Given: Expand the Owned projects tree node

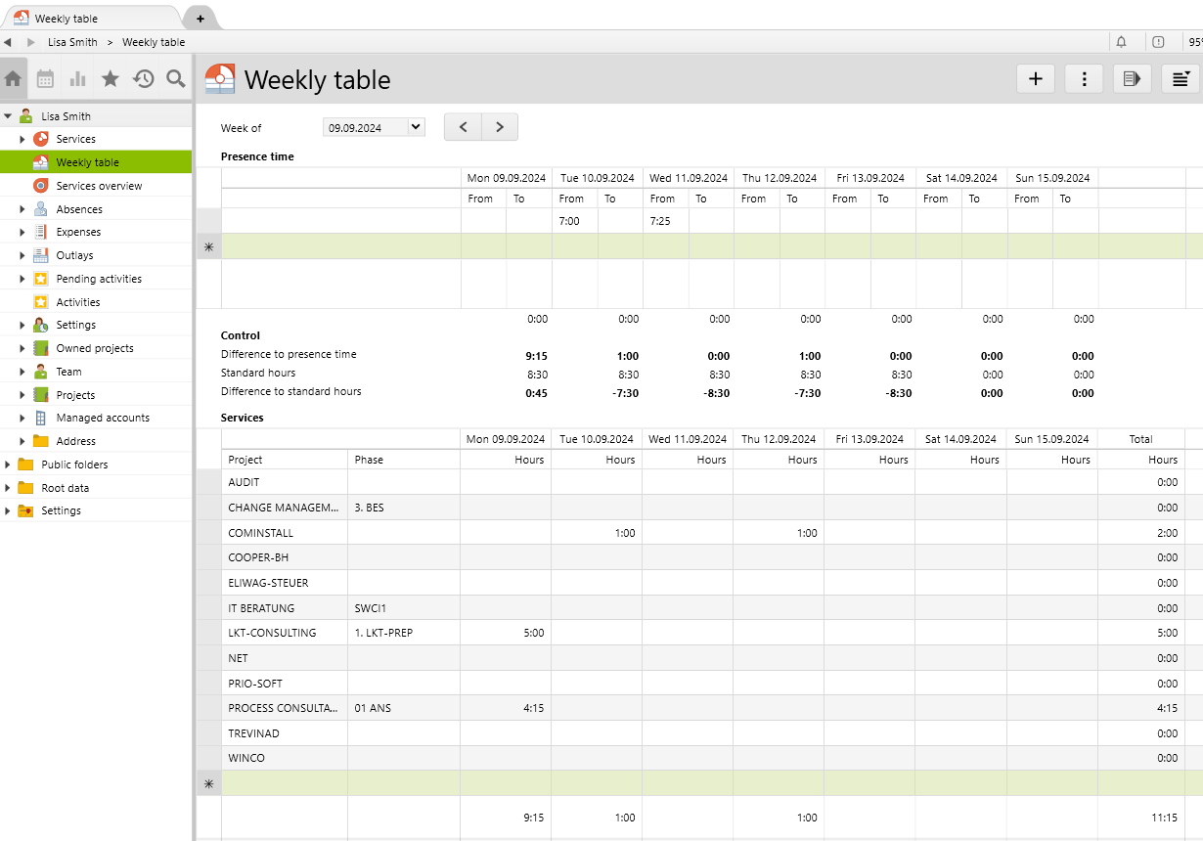Looking at the screenshot, I should coord(22,348).
